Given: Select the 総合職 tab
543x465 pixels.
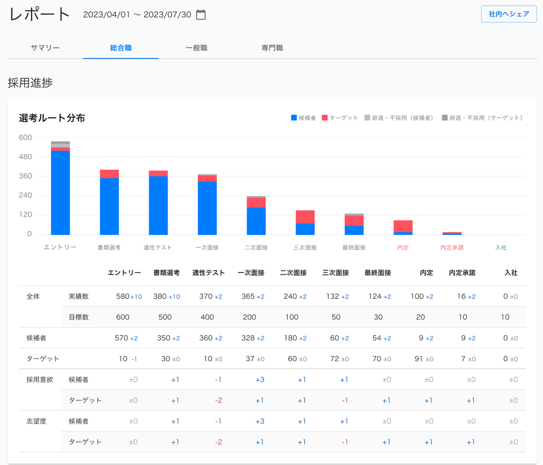Looking at the screenshot, I should point(121,48).
